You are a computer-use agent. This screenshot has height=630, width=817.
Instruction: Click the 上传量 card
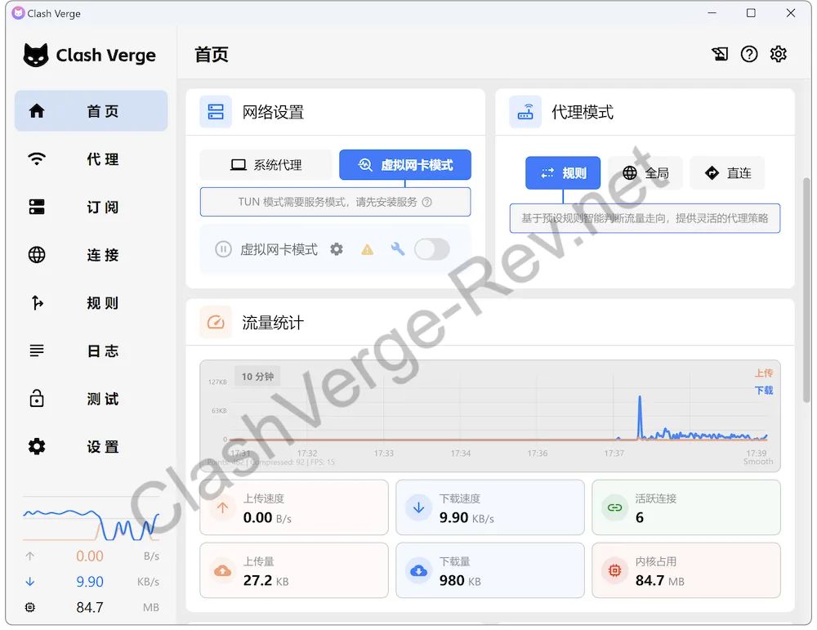[294, 570]
